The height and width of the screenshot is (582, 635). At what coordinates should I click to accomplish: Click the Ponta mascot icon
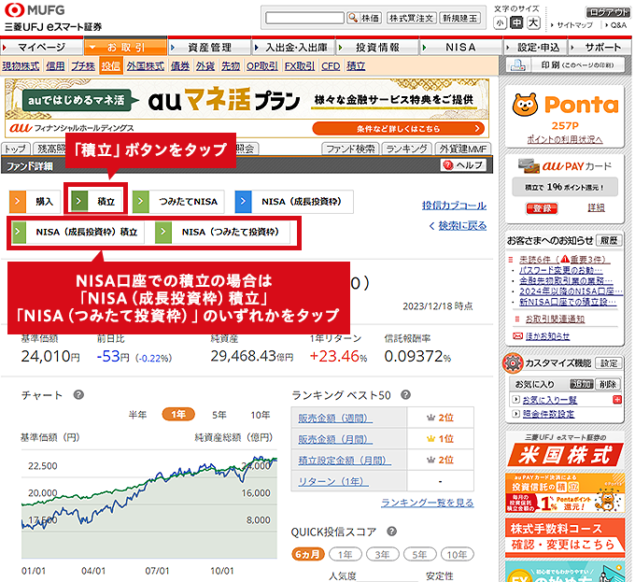coord(525,105)
